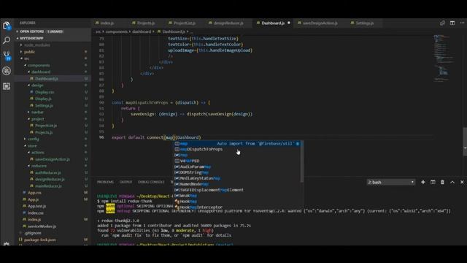Open mainReducer.js in file tree

click(x=48, y=186)
